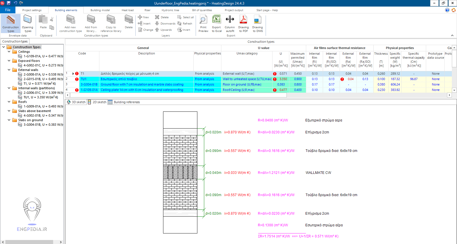Switch to the 3D sketch tab

coord(76,102)
